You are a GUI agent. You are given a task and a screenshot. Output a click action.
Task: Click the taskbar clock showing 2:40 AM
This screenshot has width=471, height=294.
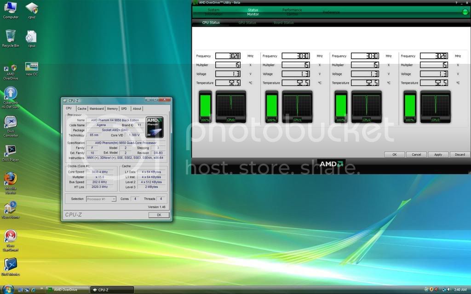click(x=460, y=290)
